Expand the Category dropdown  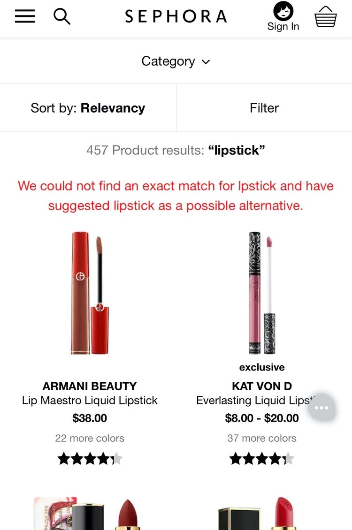click(x=176, y=61)
